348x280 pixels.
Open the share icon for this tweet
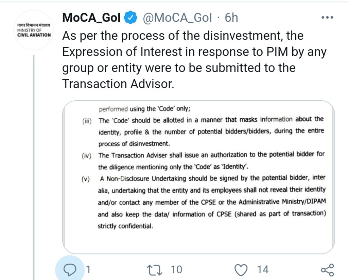(x=328, y=270)
